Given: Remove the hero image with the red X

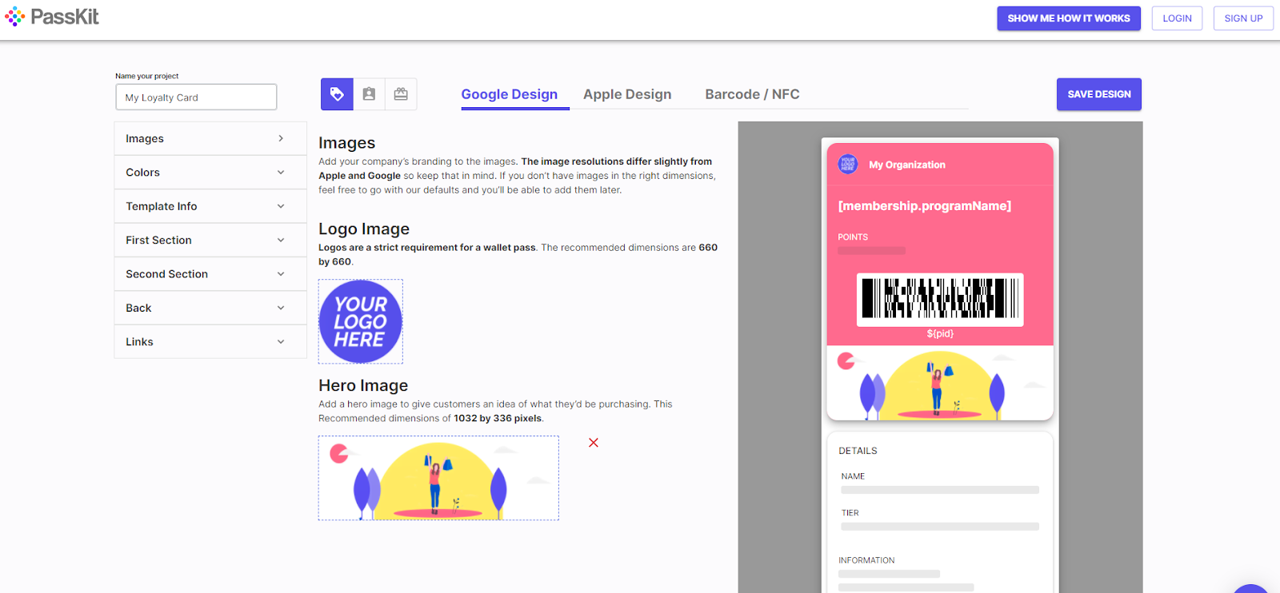Looking at the screenshot, I should click(x=594, y=443).
